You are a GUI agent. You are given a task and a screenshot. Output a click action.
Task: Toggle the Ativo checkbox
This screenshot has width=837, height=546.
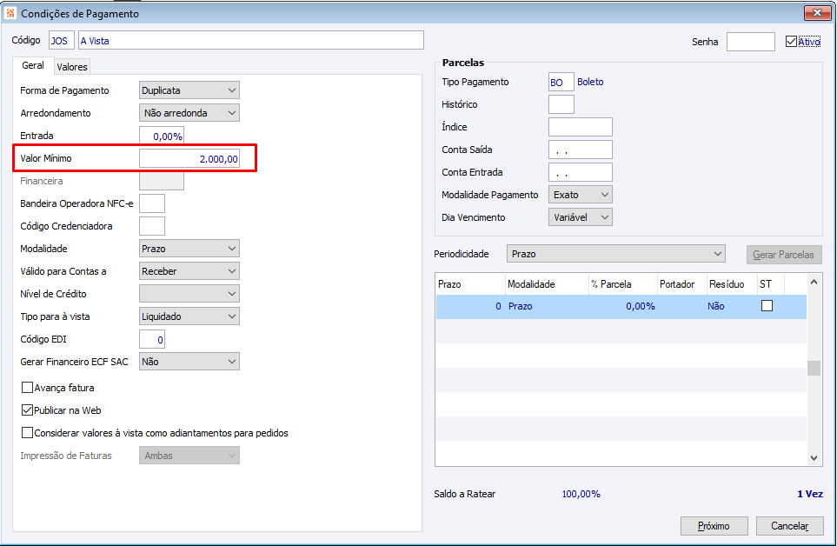click(791, 42)
